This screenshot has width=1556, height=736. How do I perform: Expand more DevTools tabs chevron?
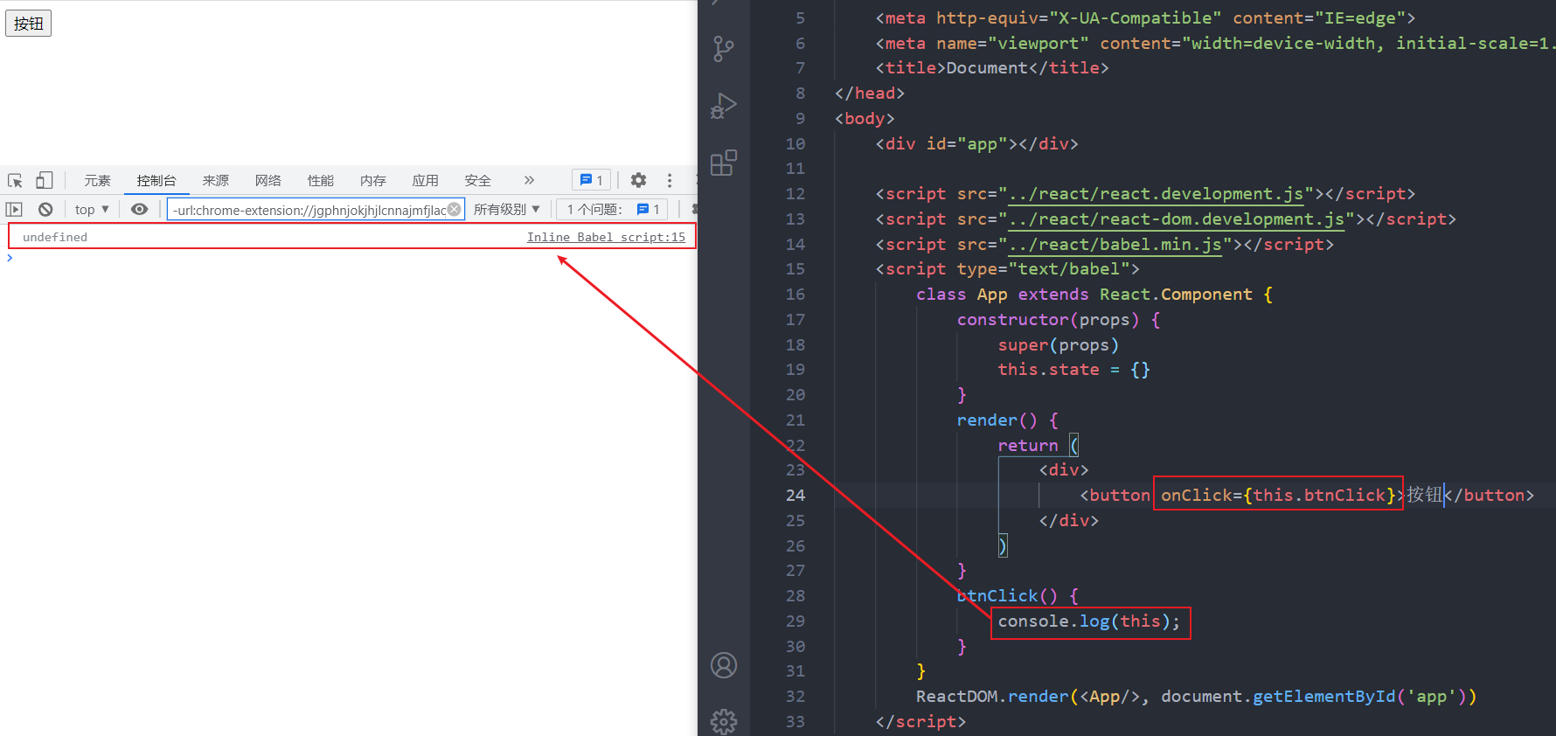pos(529,180)
